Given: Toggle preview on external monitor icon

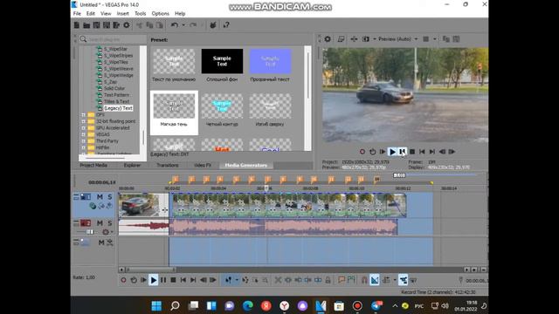Looking at the screenshot, I should pyautogui.click(x=341, y=39).
